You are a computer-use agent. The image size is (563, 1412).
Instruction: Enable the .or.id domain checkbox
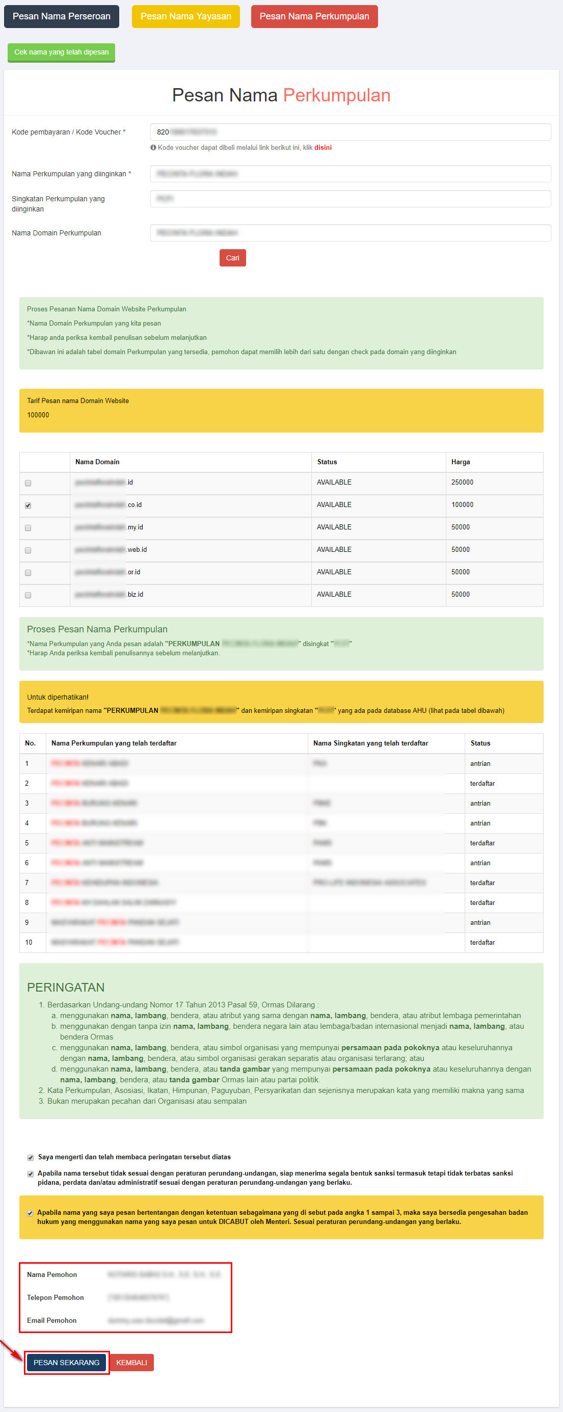28,573
